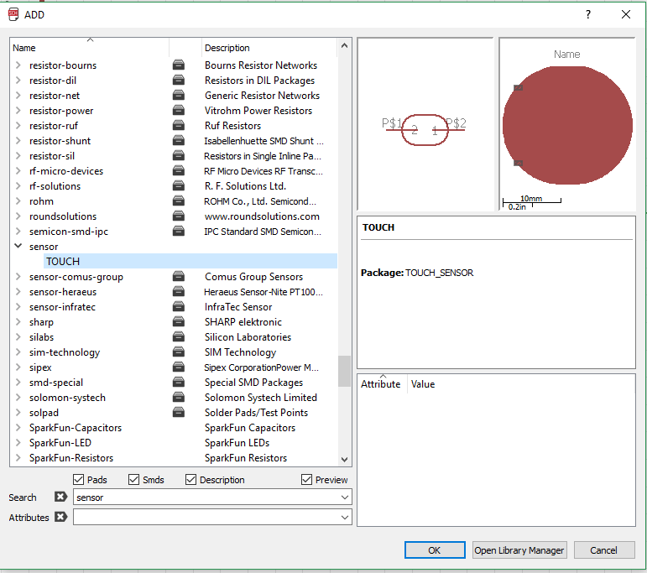647x573 pixels.
Task: Click the library icon beside resistor-power
Action: coord(178,111)
